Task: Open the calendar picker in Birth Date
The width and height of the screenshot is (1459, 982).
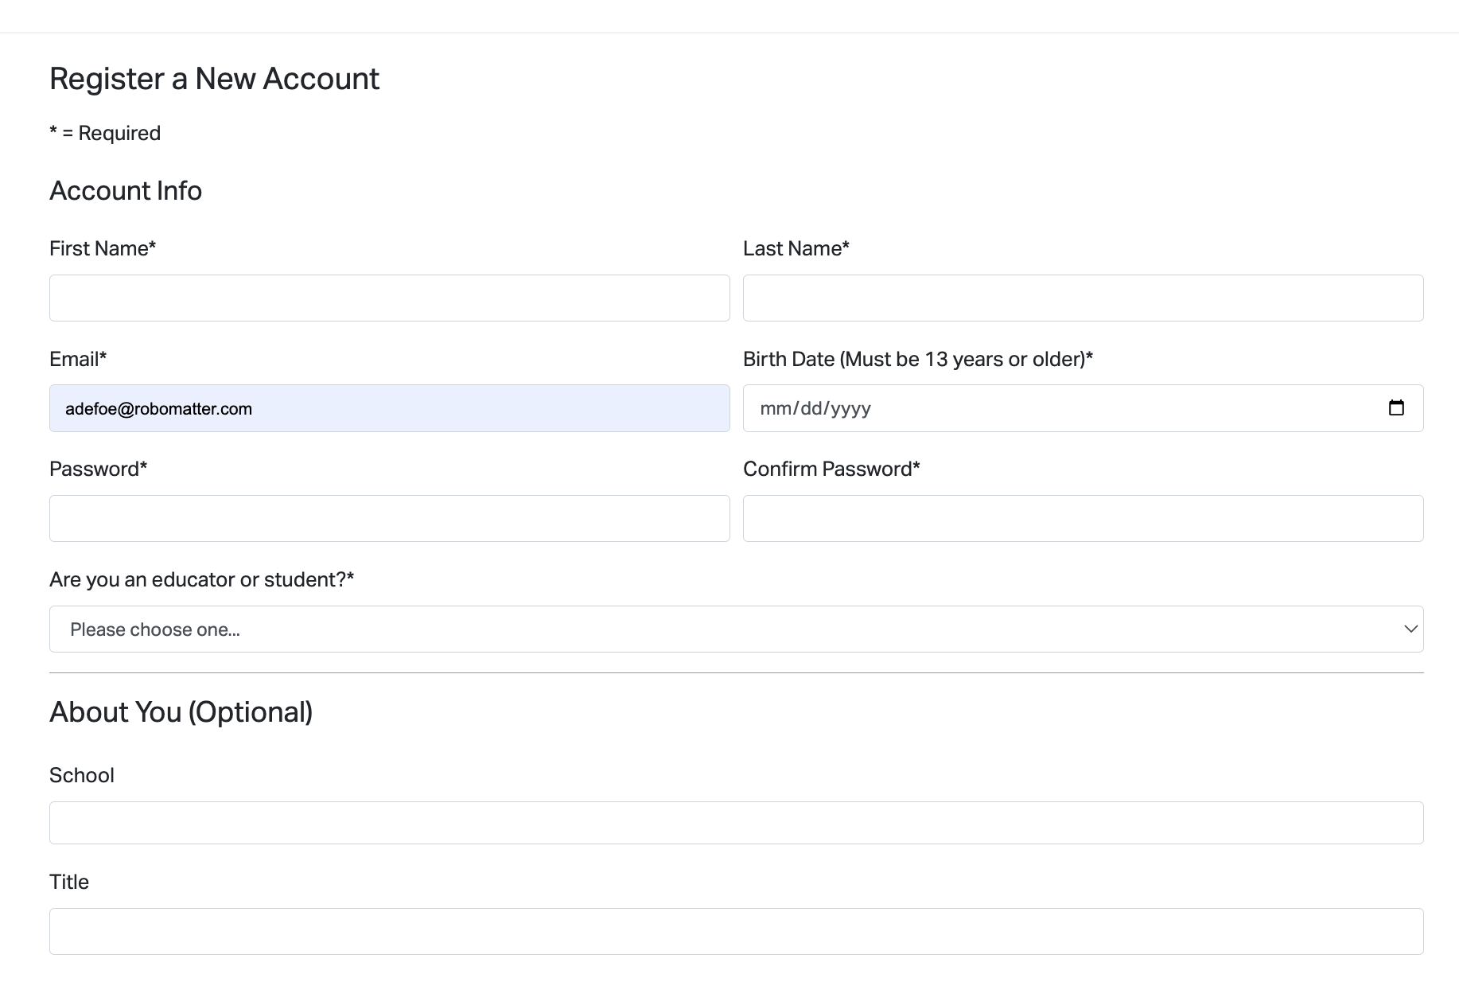Action: [1395, 408]
